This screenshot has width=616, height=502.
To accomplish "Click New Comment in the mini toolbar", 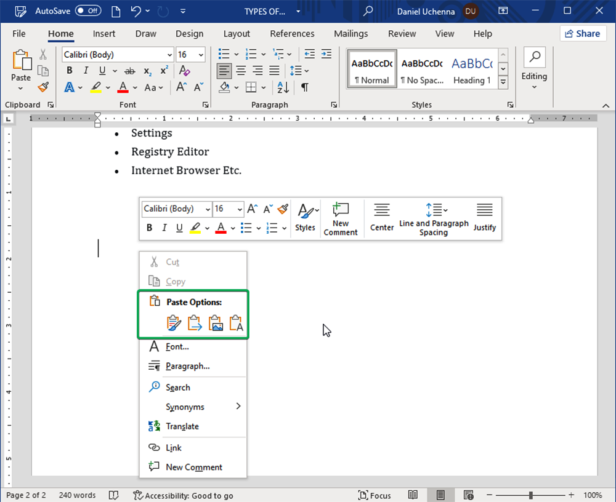I will click(341, 218).
